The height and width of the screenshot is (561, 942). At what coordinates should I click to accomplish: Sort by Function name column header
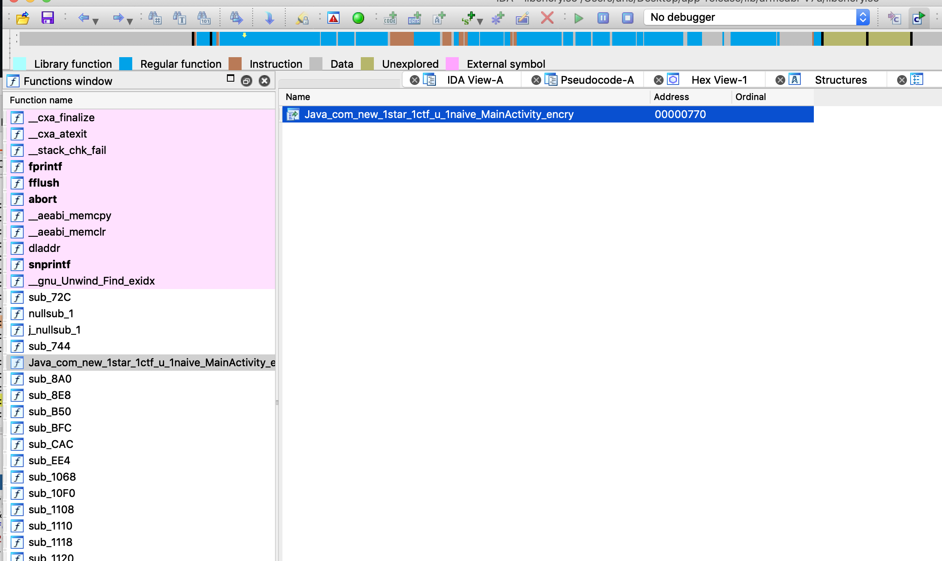point(140,100)
